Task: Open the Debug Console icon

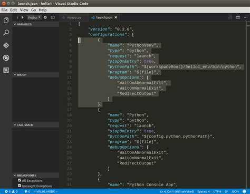Action: 53,17
